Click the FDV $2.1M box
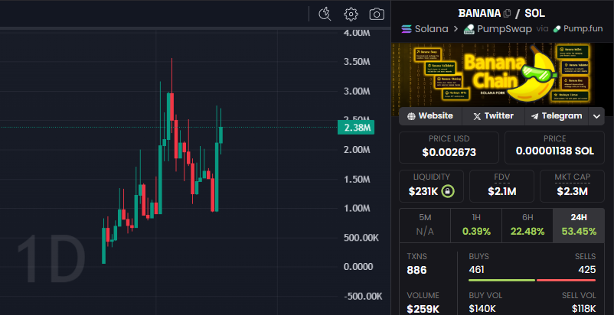 [x=501, y=186]
